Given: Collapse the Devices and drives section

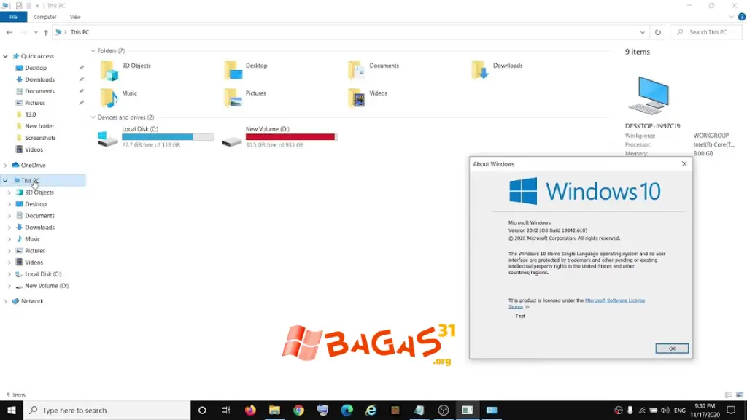Looking at the screenshot, I should (x=93, y=117).
